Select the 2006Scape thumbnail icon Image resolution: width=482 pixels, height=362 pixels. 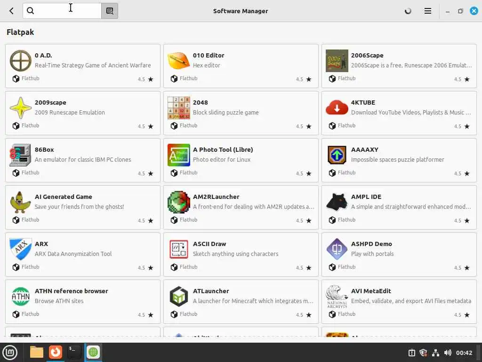[x=337, y=61]
